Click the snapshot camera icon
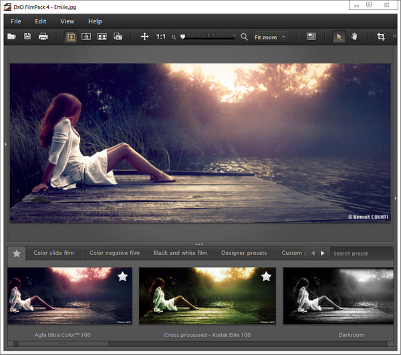Screen dimensions: 401x355 point(118,37)
